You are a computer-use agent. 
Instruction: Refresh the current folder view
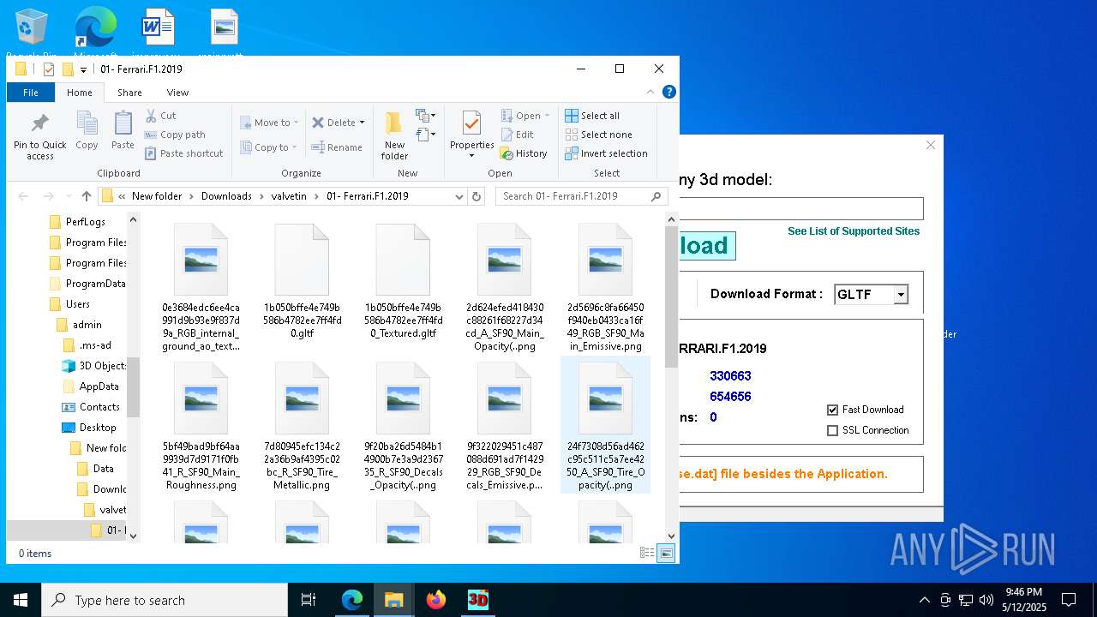[x=477, y=196]
